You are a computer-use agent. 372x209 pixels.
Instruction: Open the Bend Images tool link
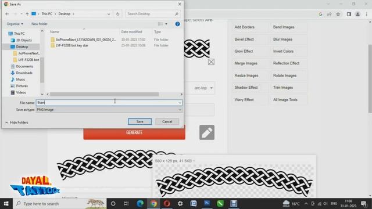pos(284,27)
